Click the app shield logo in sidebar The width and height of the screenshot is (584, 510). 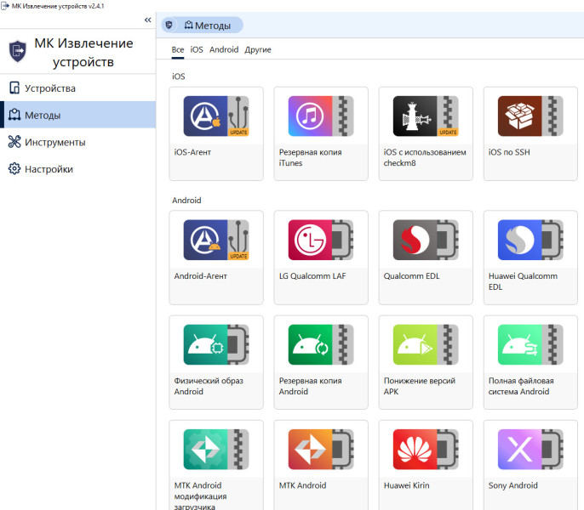pyautogui.click(x=18, y=51)
